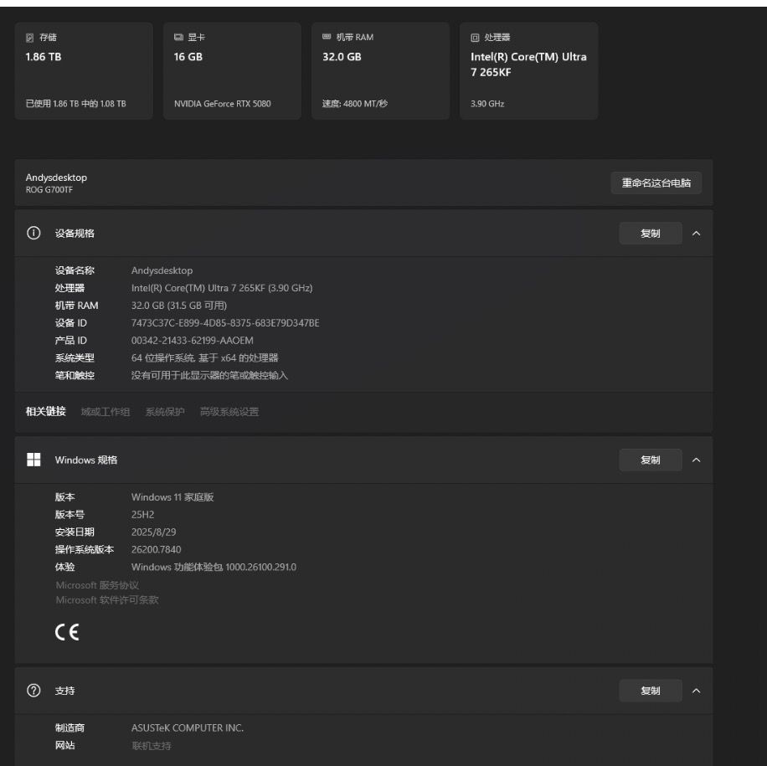The width and height of the screenshot is (767, 766).
Task: Open the 高级系统设置 link
Action: [229, 412]
